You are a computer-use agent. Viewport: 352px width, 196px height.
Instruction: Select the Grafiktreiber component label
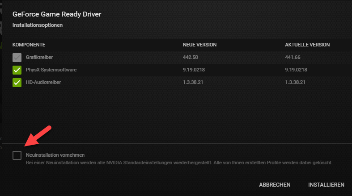tap(39, 57)
